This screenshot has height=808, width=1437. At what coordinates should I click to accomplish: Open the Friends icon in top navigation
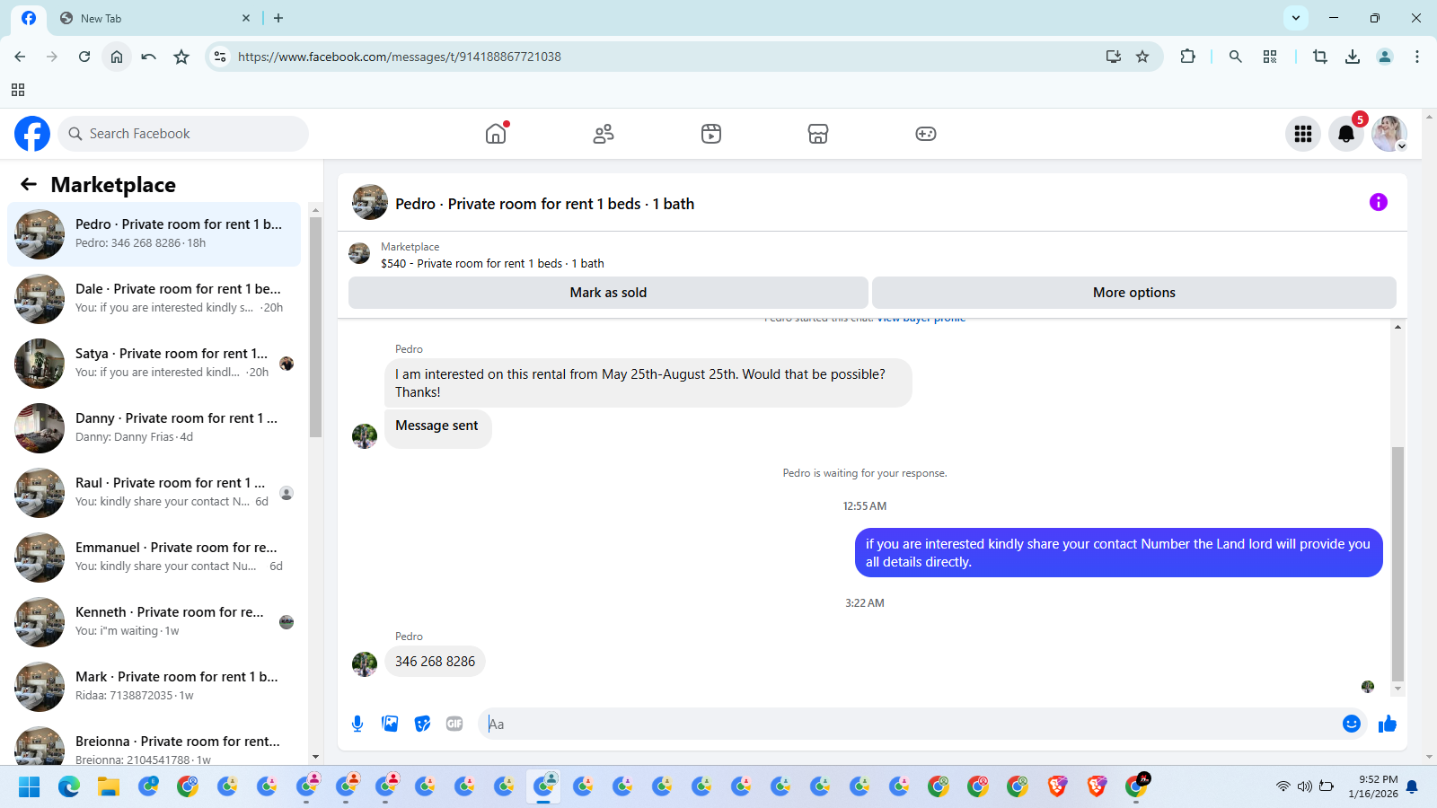[x=604, y=134]
